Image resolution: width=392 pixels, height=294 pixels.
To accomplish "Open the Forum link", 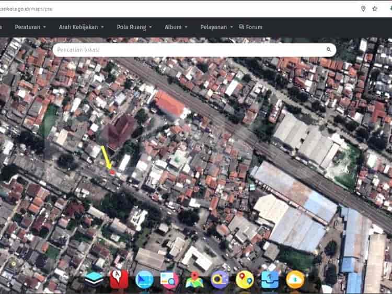I will [251, 27].
